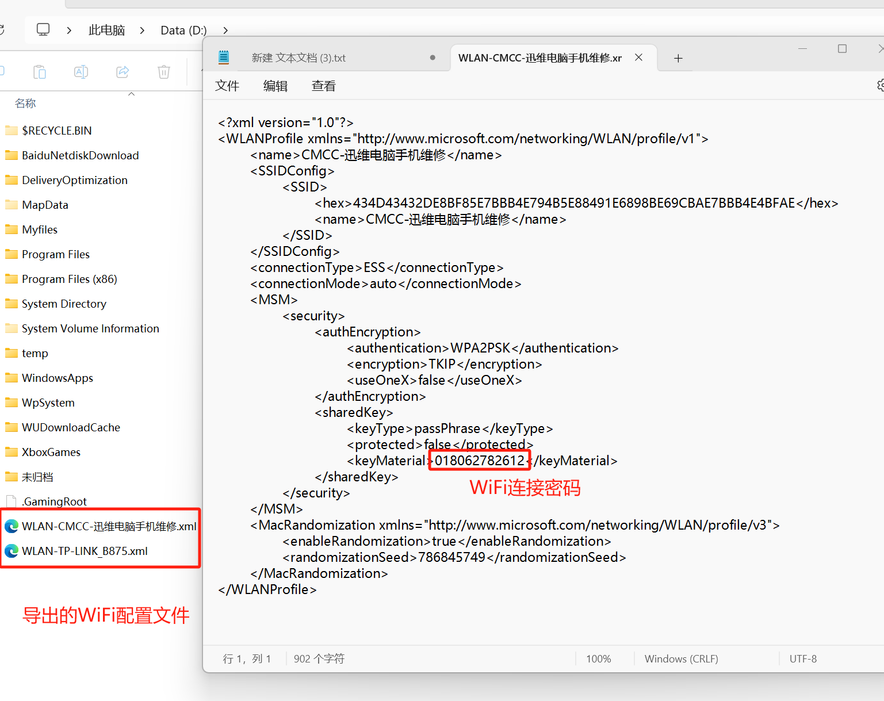
Task: Click the Notepad app icon in title bar
Action: 224,58
